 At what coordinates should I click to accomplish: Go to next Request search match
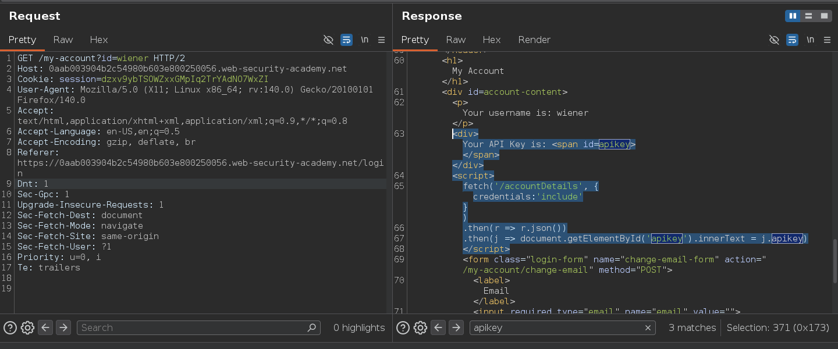click(x=63, y=327)
